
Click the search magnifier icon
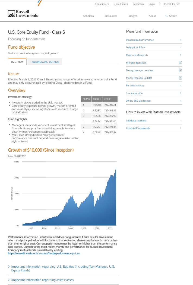tap(166, 16)
